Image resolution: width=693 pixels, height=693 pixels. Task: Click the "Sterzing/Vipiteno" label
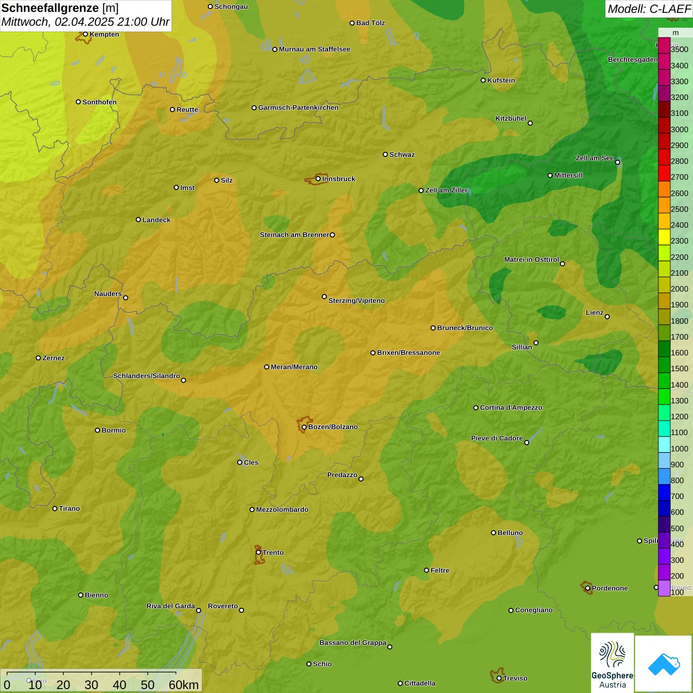(356, 300)
